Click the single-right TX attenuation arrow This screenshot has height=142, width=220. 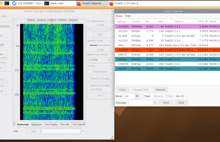(x=103, y=29)
